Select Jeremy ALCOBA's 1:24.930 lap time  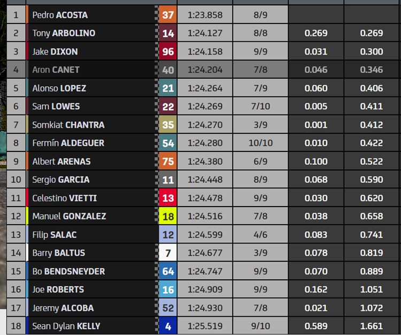point(205,308)
